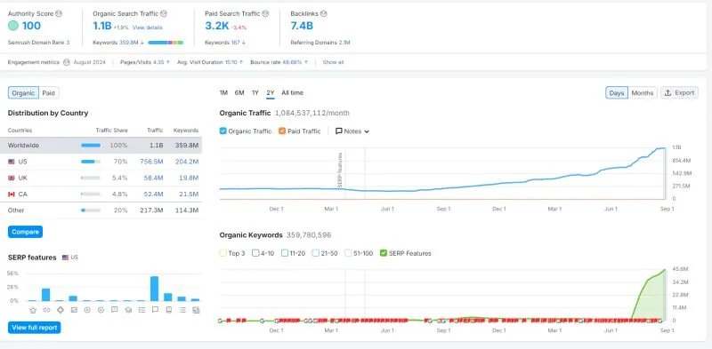Click the red down arrow beside Keywords 187
The width and height of the screenshot is (712, 349).
(x=243, y=43)
